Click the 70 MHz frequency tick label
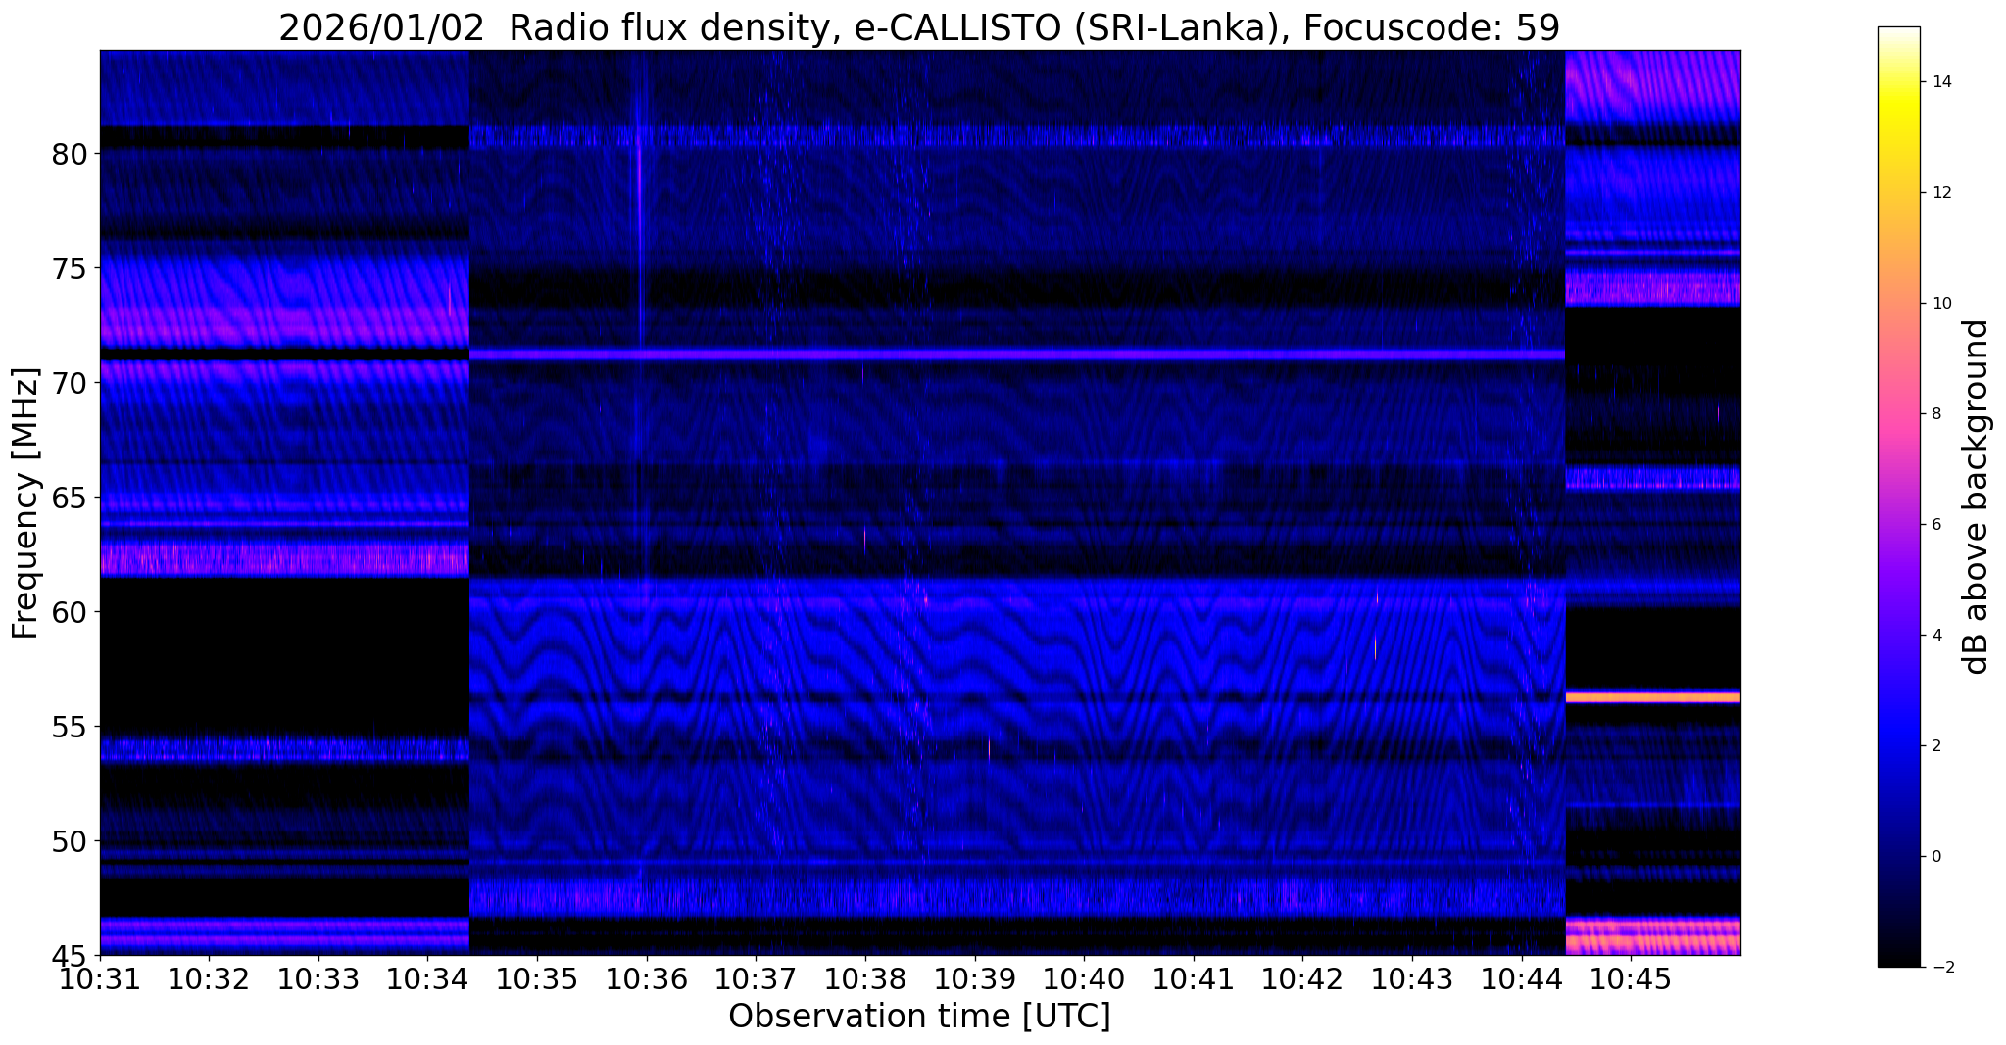The image size is (2006, 1045). [x=70, y=383]
